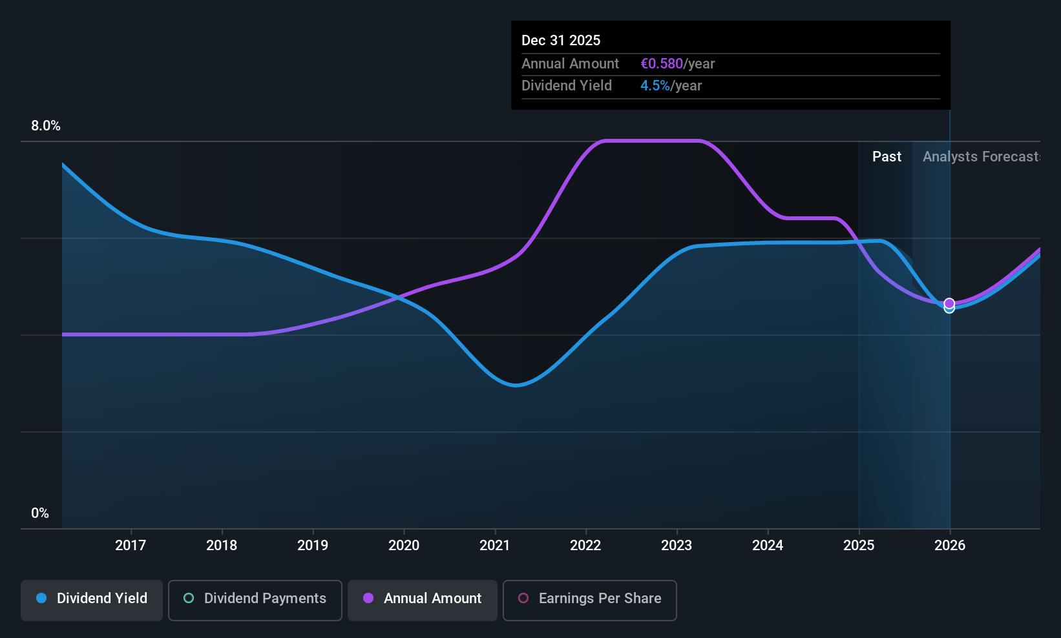Click the hollow circle beside Earnings Per Share
Screen dimensions: 1061x638
coord(523,599)
